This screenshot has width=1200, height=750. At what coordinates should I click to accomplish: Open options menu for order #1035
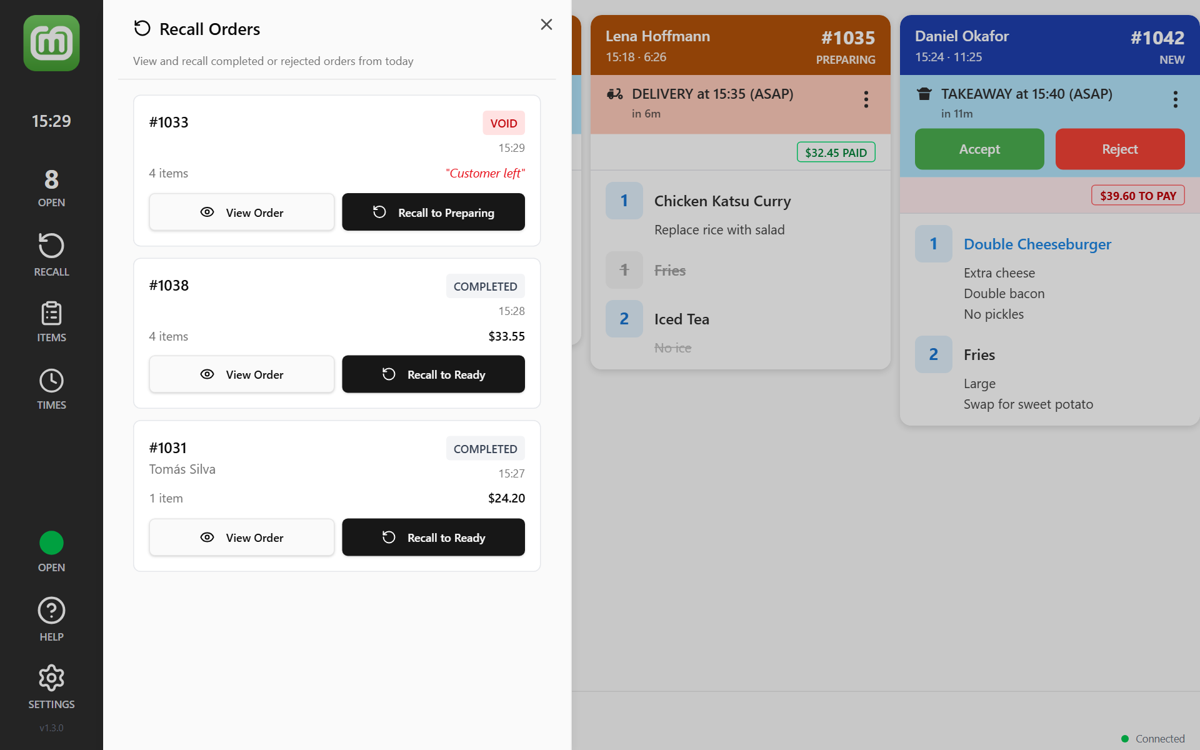pos(866,99)
